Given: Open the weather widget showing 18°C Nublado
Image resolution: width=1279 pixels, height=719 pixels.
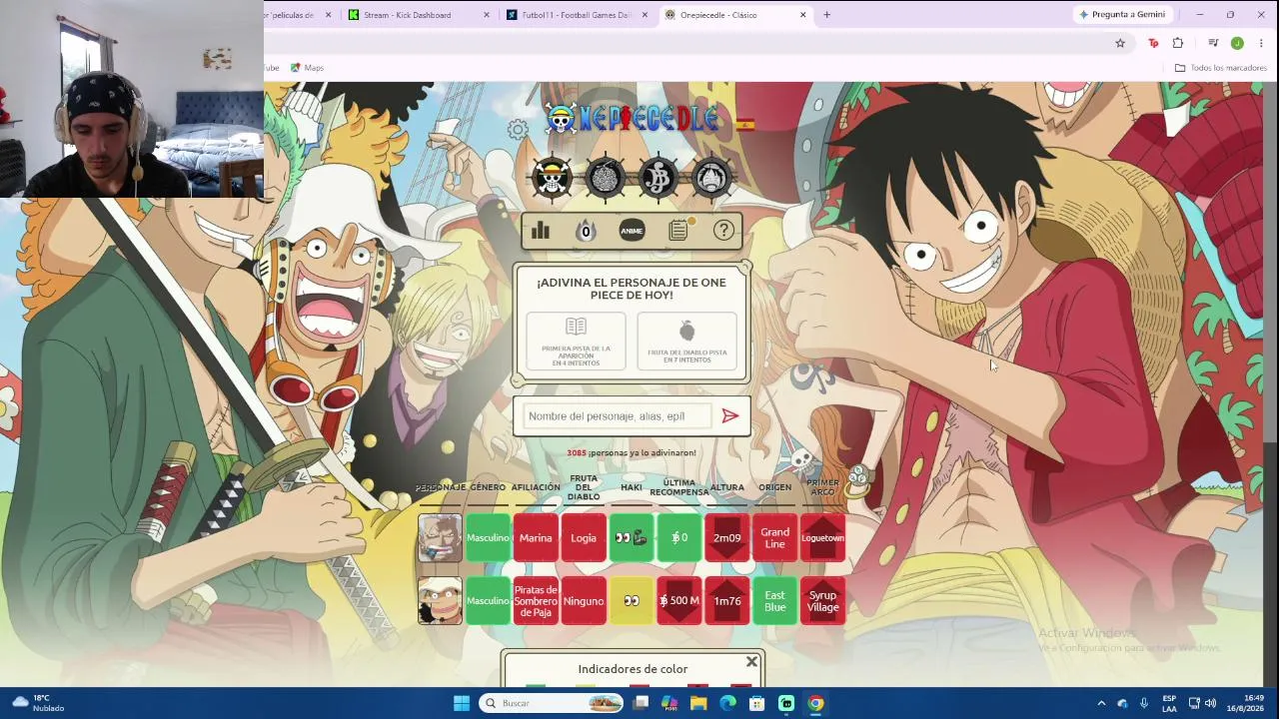Looking at the screenshot, I should [38, 703].
